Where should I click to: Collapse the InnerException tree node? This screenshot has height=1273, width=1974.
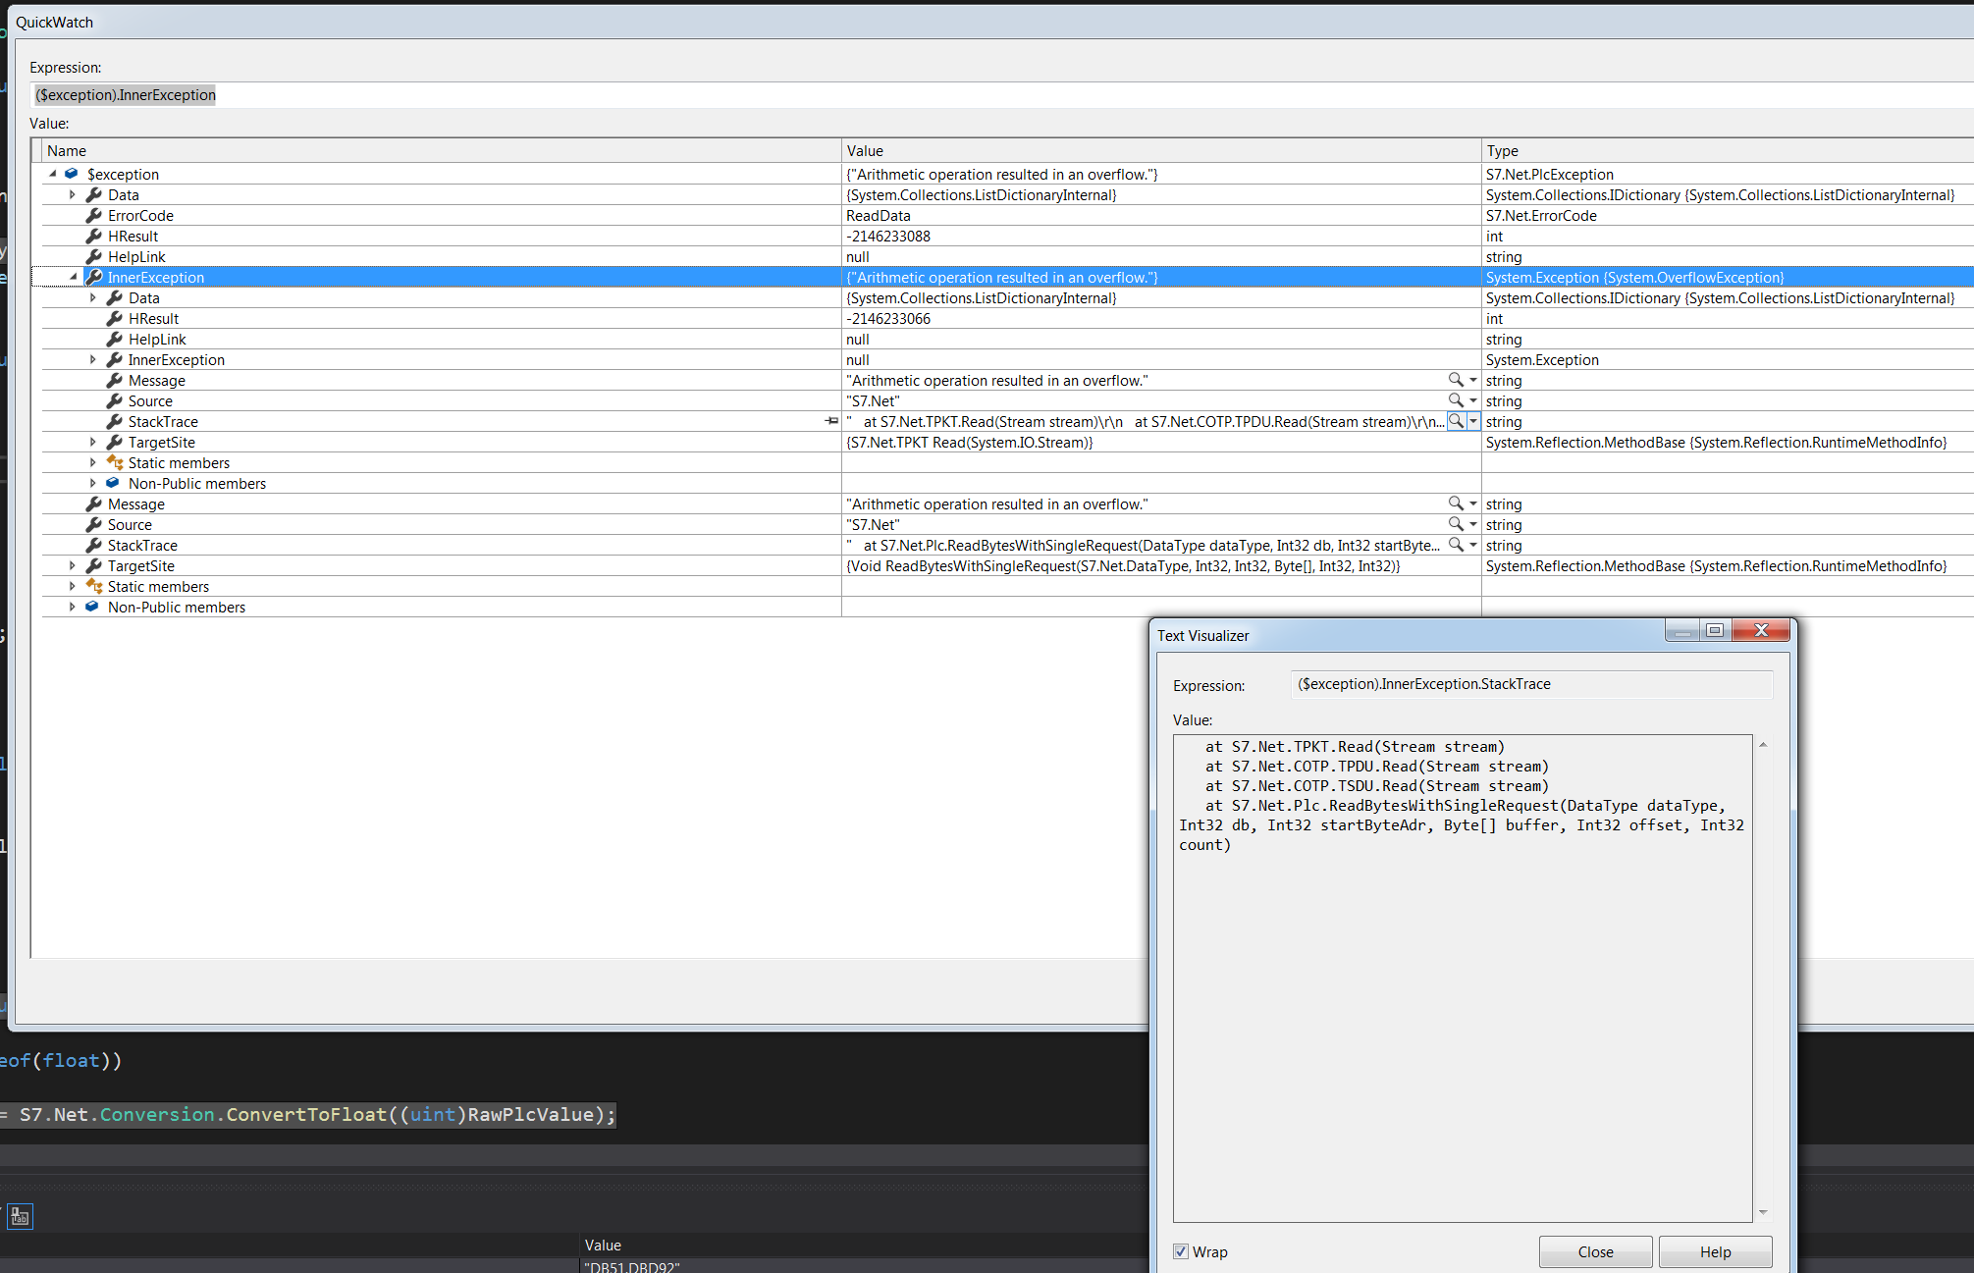pyautogui.click(x=73, y=277)
